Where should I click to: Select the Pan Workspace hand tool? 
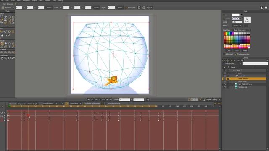(2, 58)
